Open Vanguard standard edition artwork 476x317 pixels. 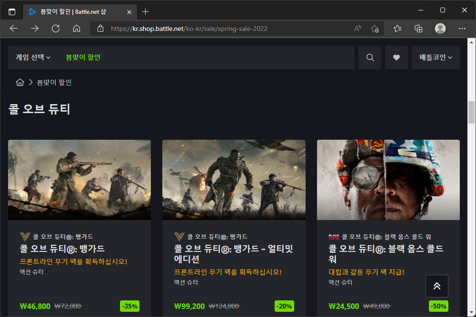pos(79,180)
